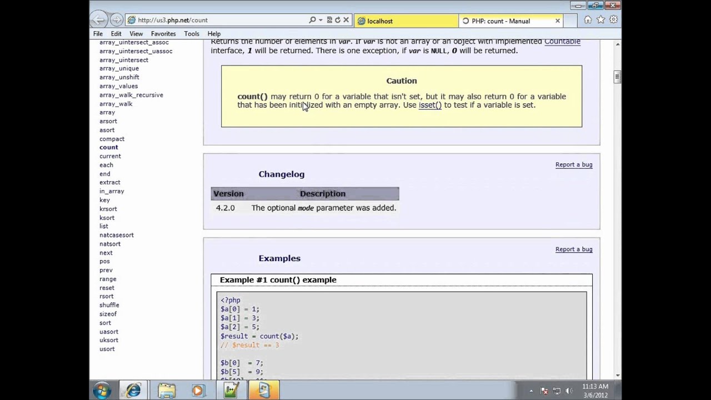This screenshot has height=400, width=711.
Task: Click Report a bug beside Examples
Action: 574,249
